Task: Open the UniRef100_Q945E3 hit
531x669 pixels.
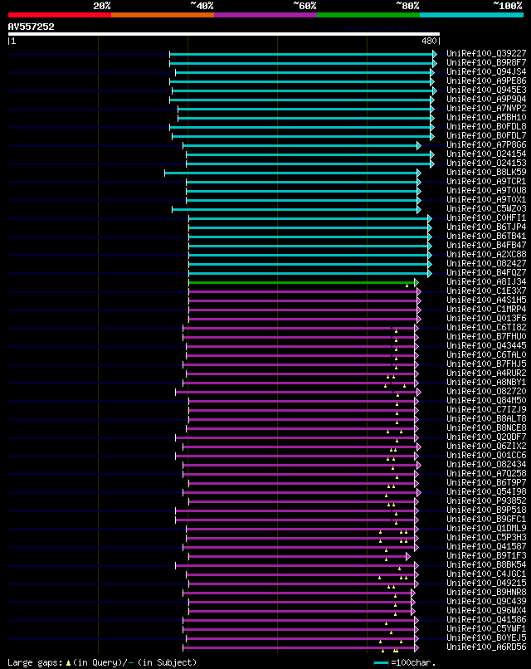Action: (486, 90)
